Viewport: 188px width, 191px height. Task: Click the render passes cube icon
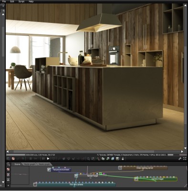click(x=113, y=159)
